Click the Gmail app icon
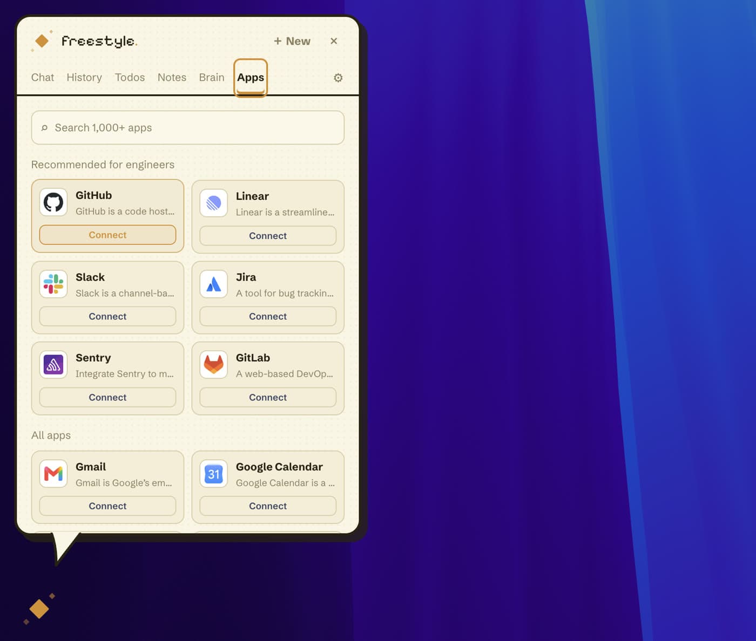The height and width of the screenshot is (641, 756). tap(53, 474)
